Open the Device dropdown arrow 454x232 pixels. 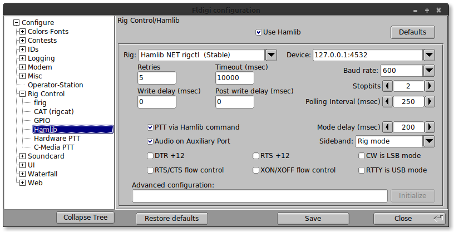point(429,55)
